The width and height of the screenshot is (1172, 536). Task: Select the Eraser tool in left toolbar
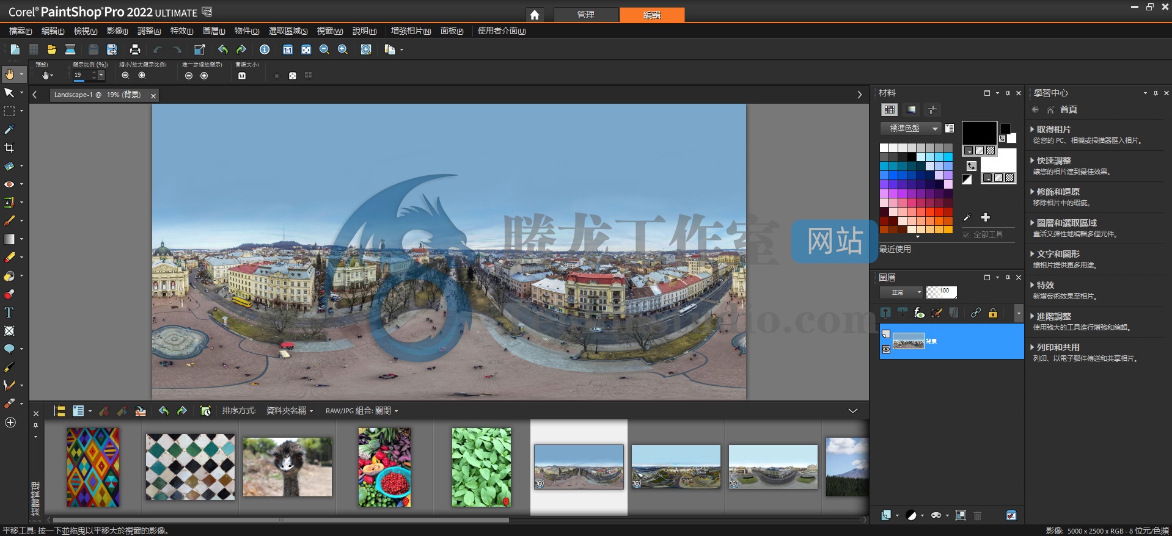pyautogui.click(x=9, y=258)
